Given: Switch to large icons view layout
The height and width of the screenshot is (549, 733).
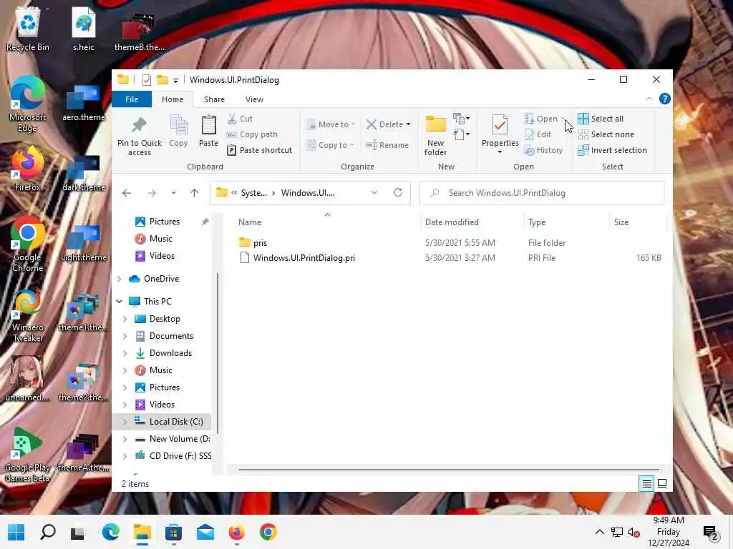Looking at the screenshot, I should pos(662,483).
